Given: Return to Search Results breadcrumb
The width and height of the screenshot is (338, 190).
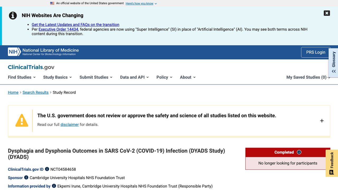Looking at the screenshot, I should point(36,92).
